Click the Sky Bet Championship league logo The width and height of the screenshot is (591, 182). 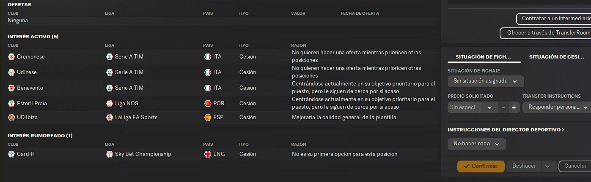[x=110, y=154]
